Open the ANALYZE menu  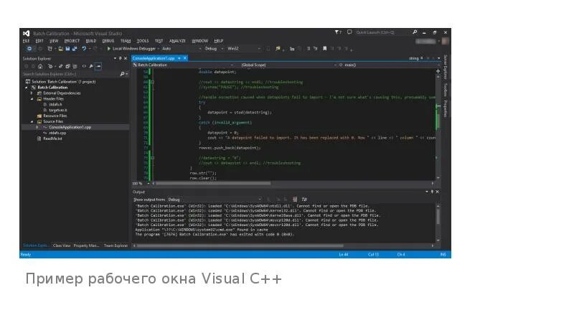point(177,41)
